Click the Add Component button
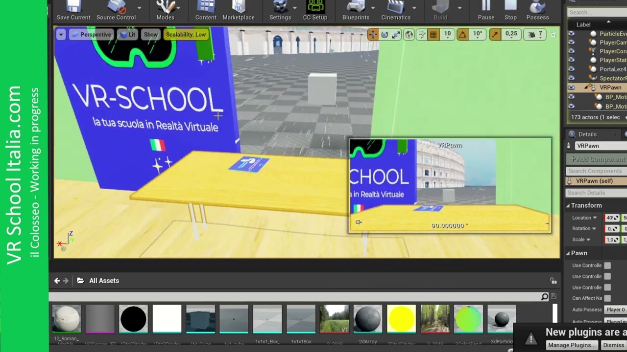The image size is (627, 352). click(597, 159)
